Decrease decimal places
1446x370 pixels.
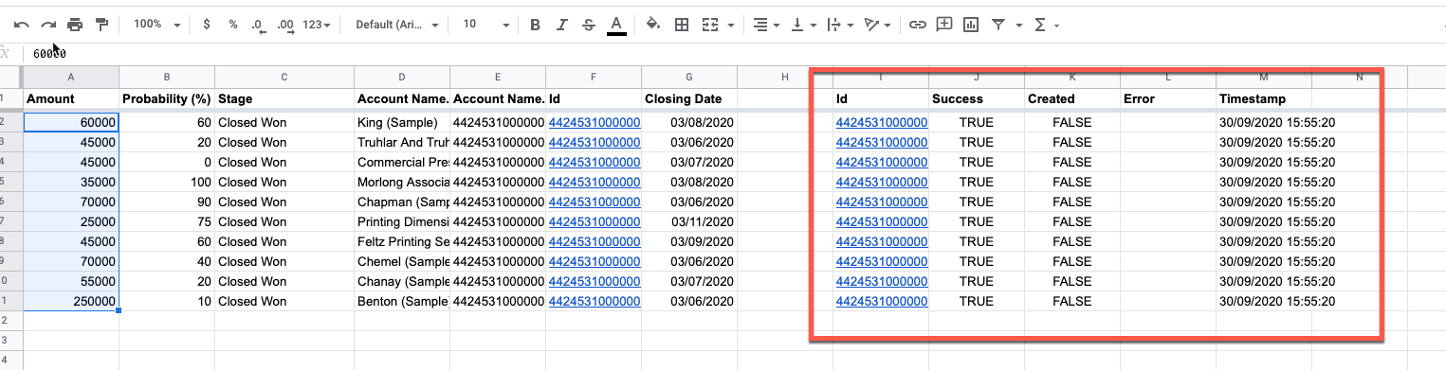coord(259,25)
